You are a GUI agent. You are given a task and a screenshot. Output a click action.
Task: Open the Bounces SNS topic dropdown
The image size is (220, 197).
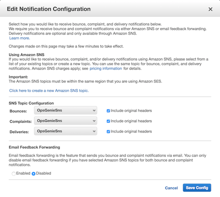pos(65,110)
